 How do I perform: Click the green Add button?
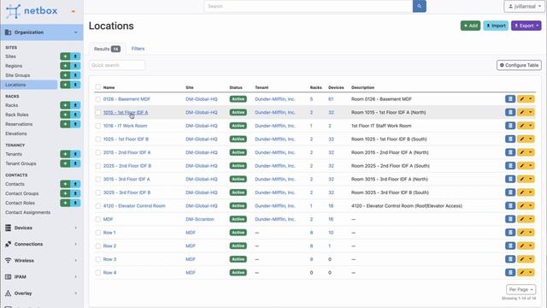click(x=470, y=26)
